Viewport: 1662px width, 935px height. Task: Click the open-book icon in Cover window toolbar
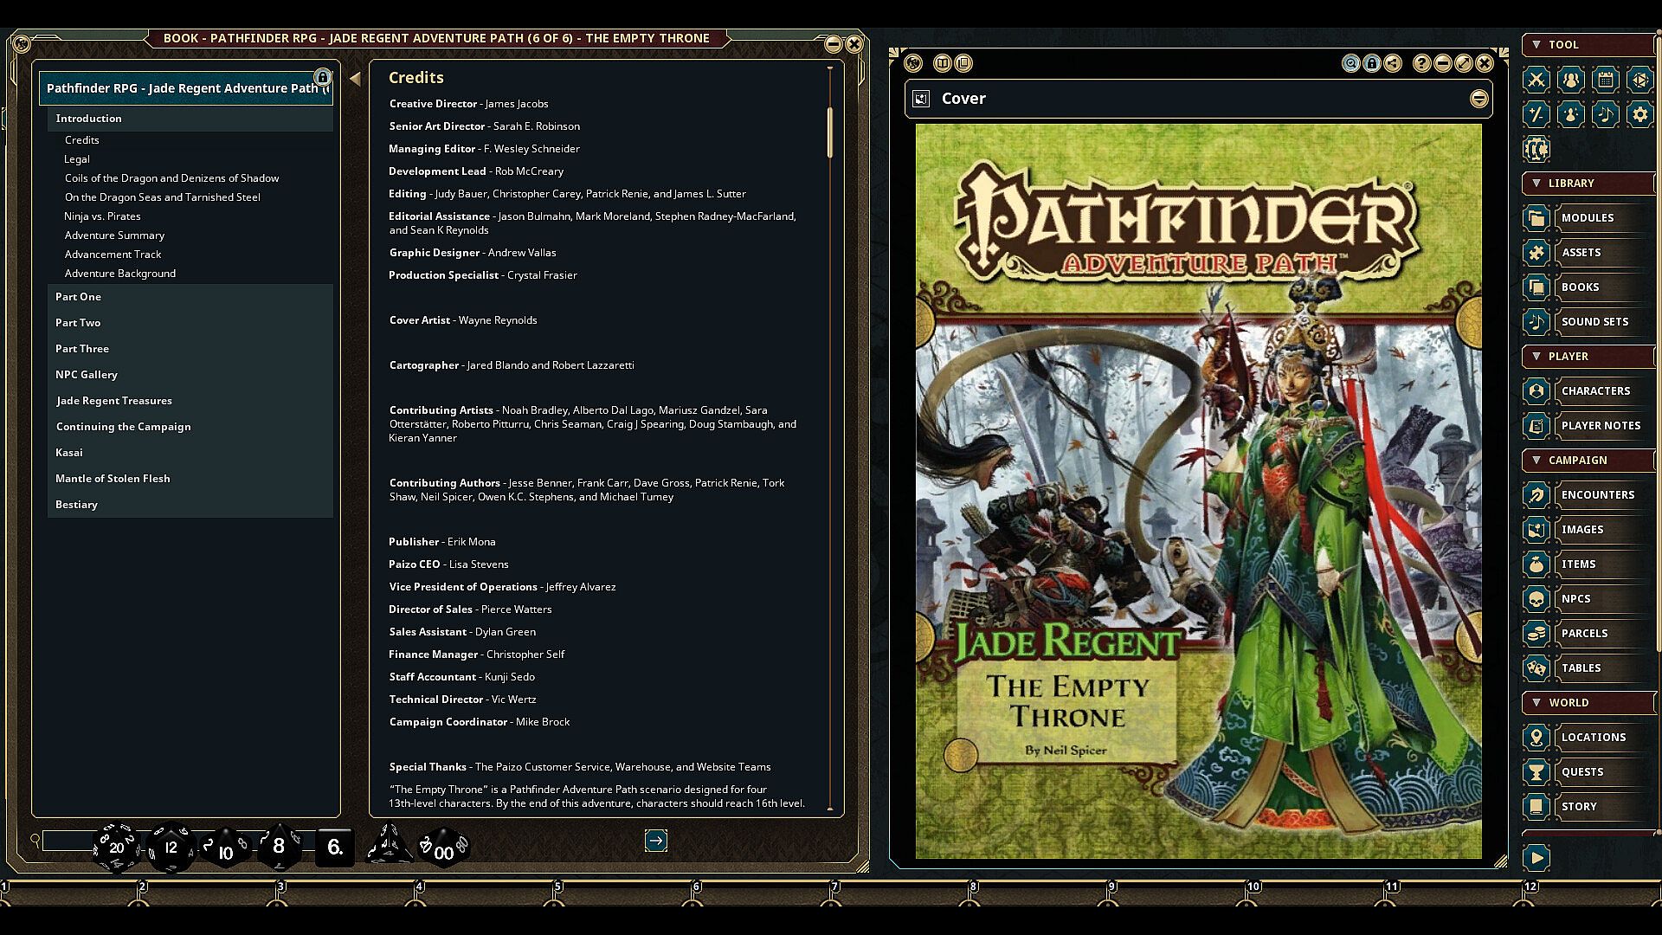point(943,63)
